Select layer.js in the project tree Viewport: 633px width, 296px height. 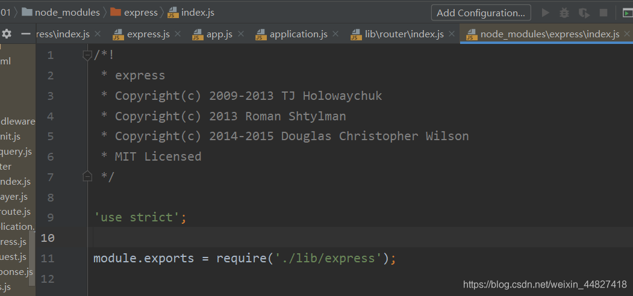[14, 196]
